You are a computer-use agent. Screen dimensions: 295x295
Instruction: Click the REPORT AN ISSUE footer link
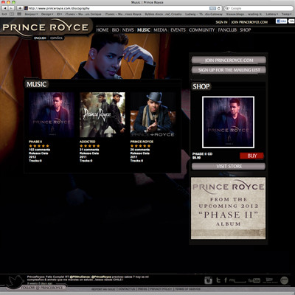[x=103, y=289]
